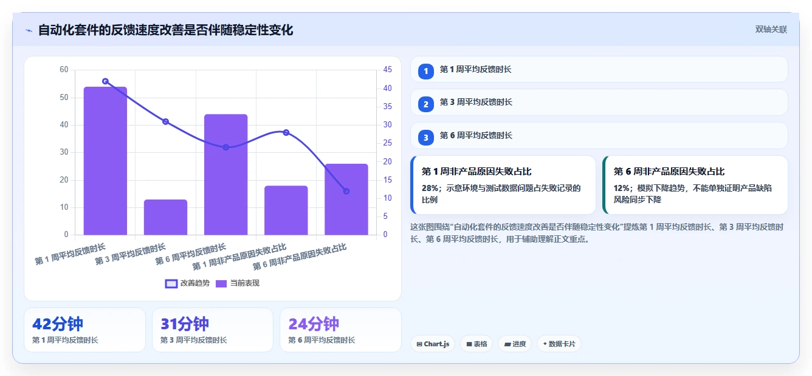Screen dimensions: 812x376
Task: Click the 改善趋势 legend color box
Action: point(171,283)
